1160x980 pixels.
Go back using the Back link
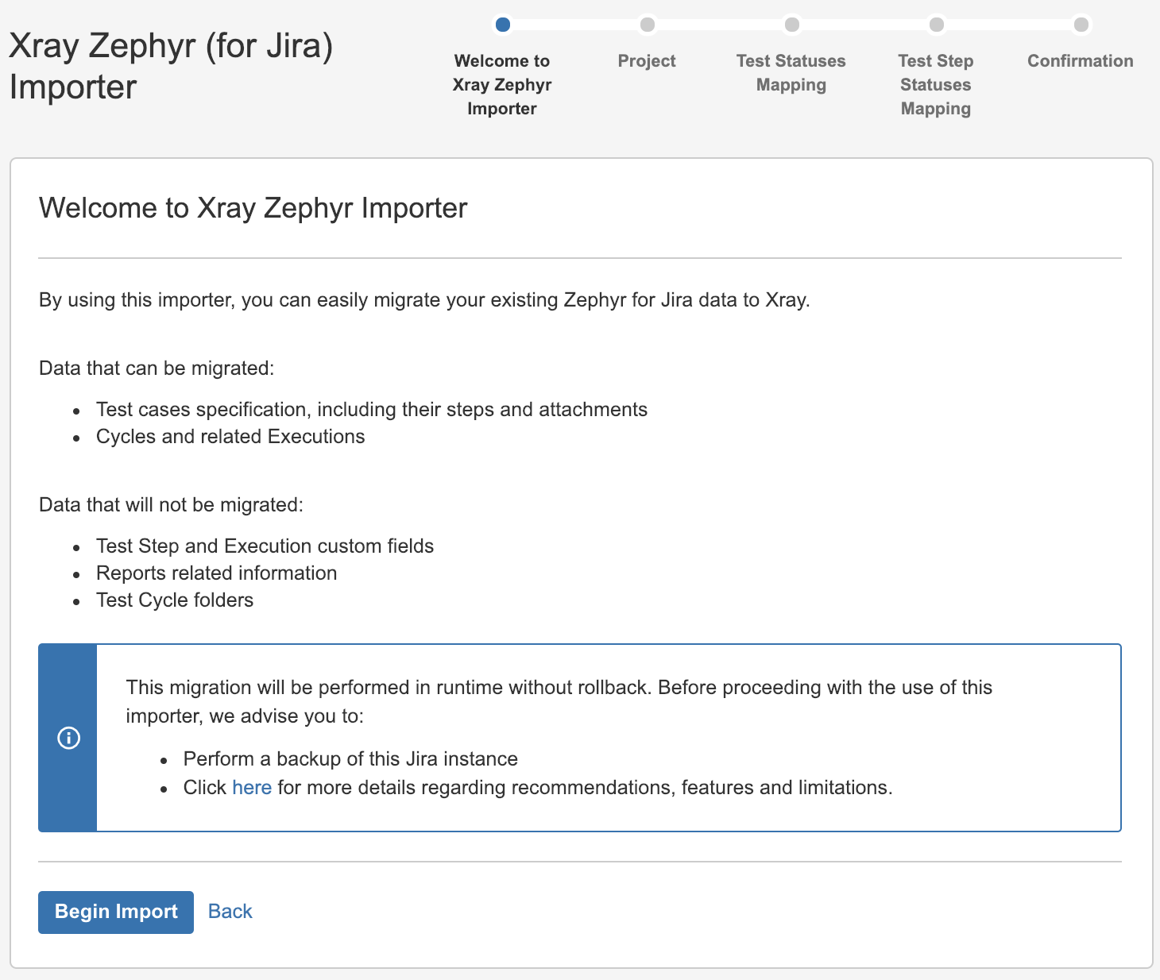point(230,912)
